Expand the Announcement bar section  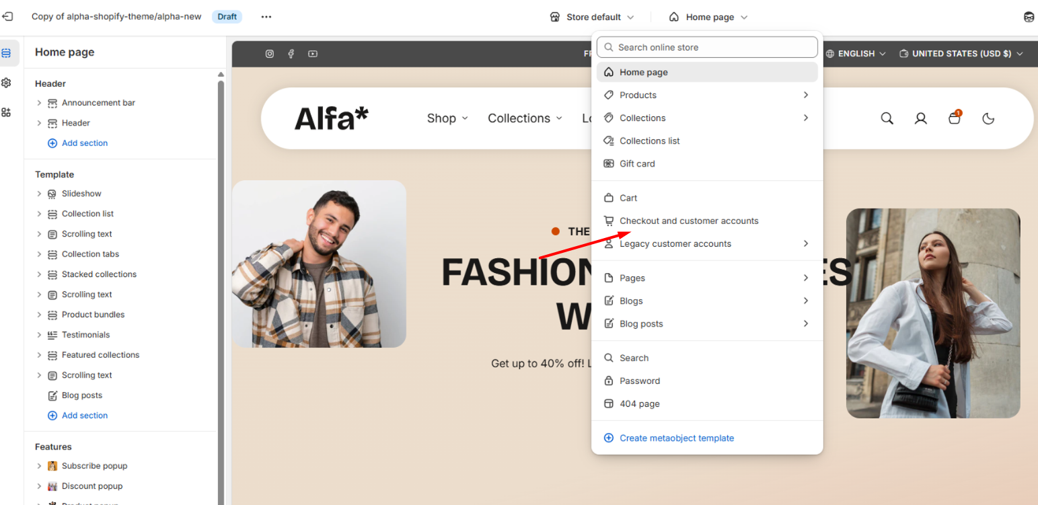pyautogui.click(x=39, y=103)
